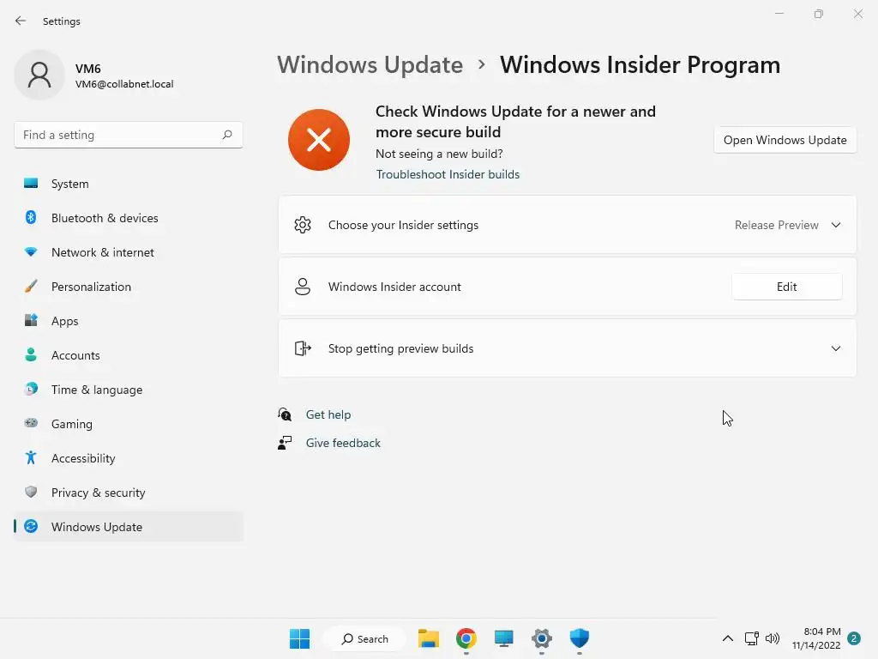
Task: Open the Start menu from taskbar
Action: pos(299,638)
